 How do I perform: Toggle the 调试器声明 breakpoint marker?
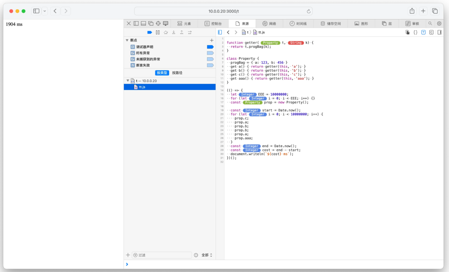[x=210, y=47]
